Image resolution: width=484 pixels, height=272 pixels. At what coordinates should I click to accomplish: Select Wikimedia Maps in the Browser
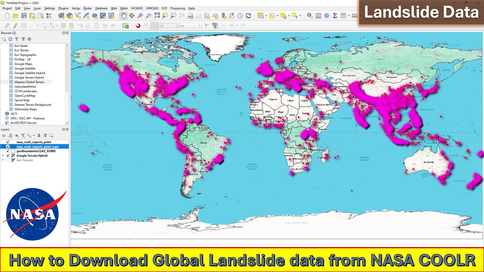25,109
